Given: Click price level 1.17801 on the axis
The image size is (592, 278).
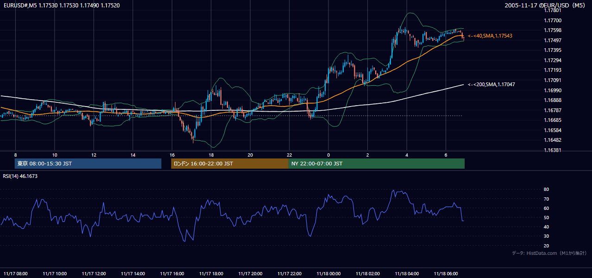Looking at the screenshot, I should [x=553, y=10].
